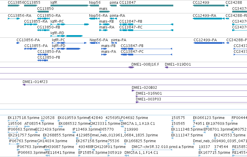Select the CG13856 gene feature
The height and width of the screenshot is (157, 247).
[x=14, y=6]
